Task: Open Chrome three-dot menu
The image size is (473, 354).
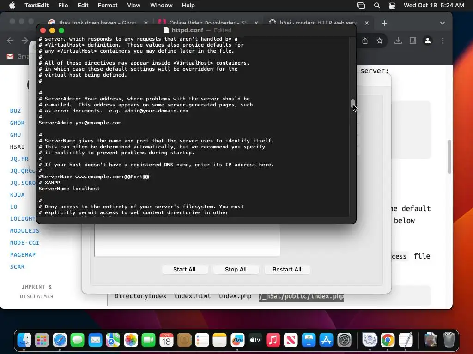Action: 443,41
